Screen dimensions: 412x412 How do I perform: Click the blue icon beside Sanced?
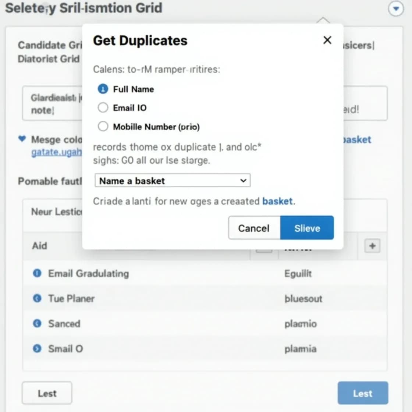(37, 323)
